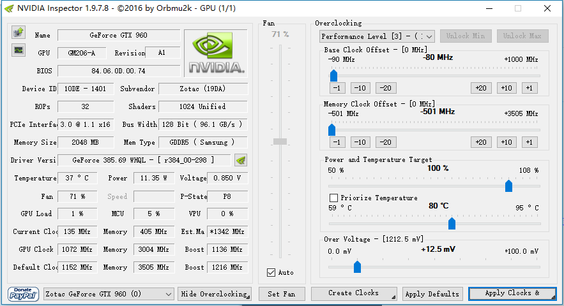Click Memory Clock Offset +20 button
The width and height of the screenshot is (564, 306).
coord(481,142)
